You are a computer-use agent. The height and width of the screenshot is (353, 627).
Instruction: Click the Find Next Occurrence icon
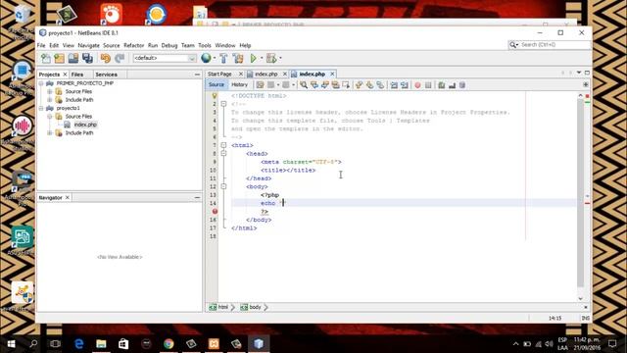tap(324, 85)
